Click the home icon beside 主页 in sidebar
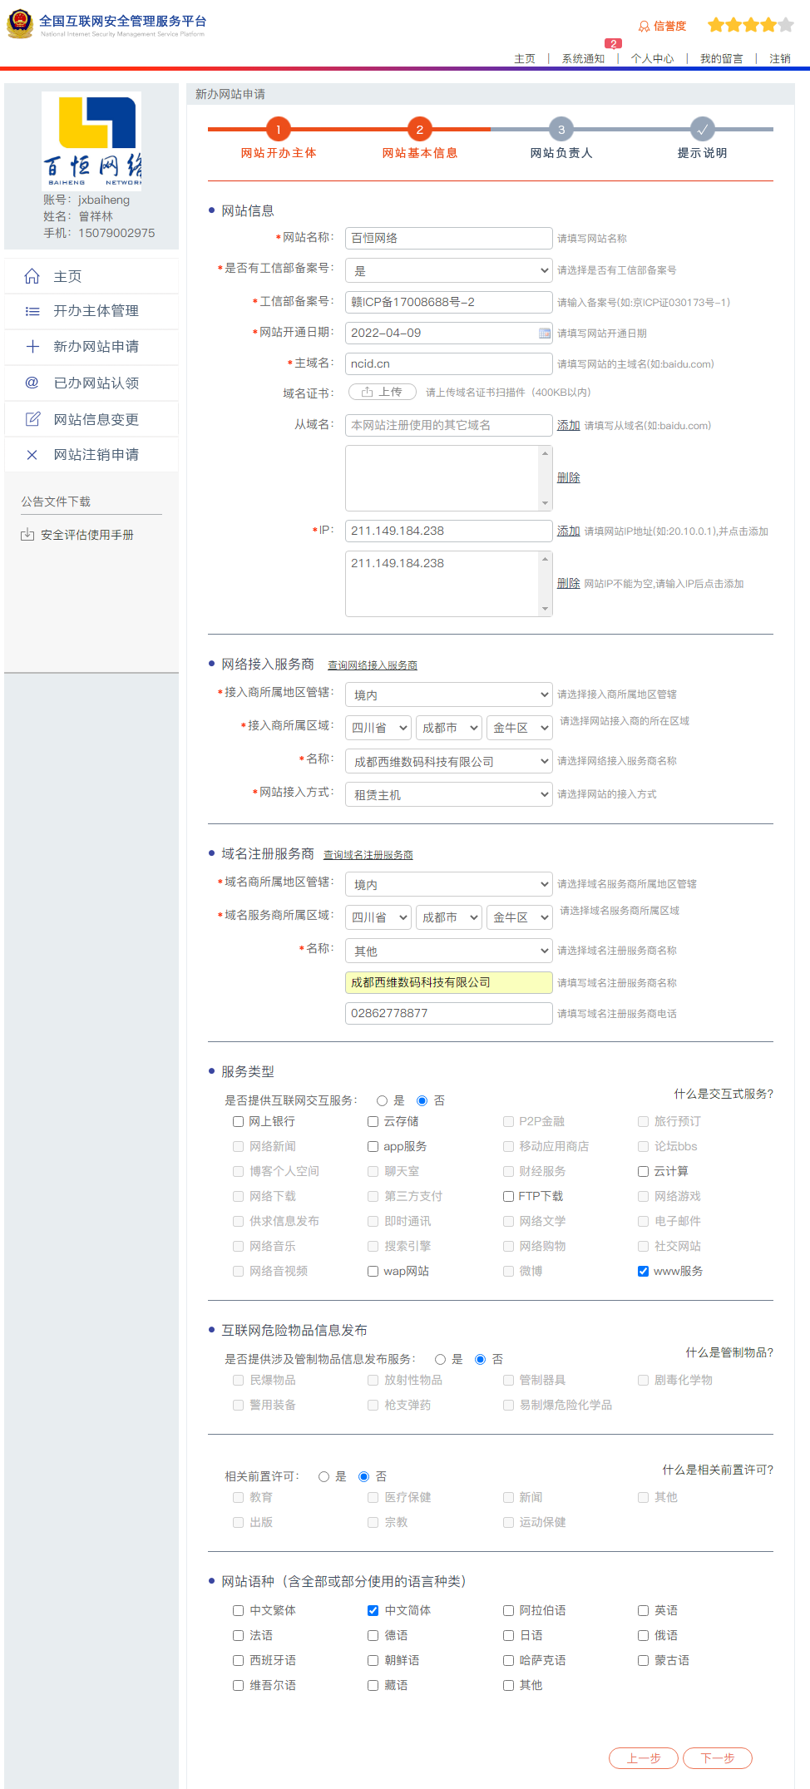Screen dimensions: 810x1789 point(32,276)
